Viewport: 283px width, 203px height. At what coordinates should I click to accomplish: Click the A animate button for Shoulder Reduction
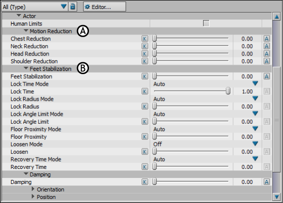coord(266,61)
